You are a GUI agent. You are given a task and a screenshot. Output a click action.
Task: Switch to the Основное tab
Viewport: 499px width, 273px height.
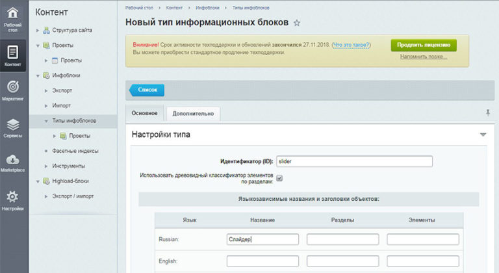coord(144,113)
